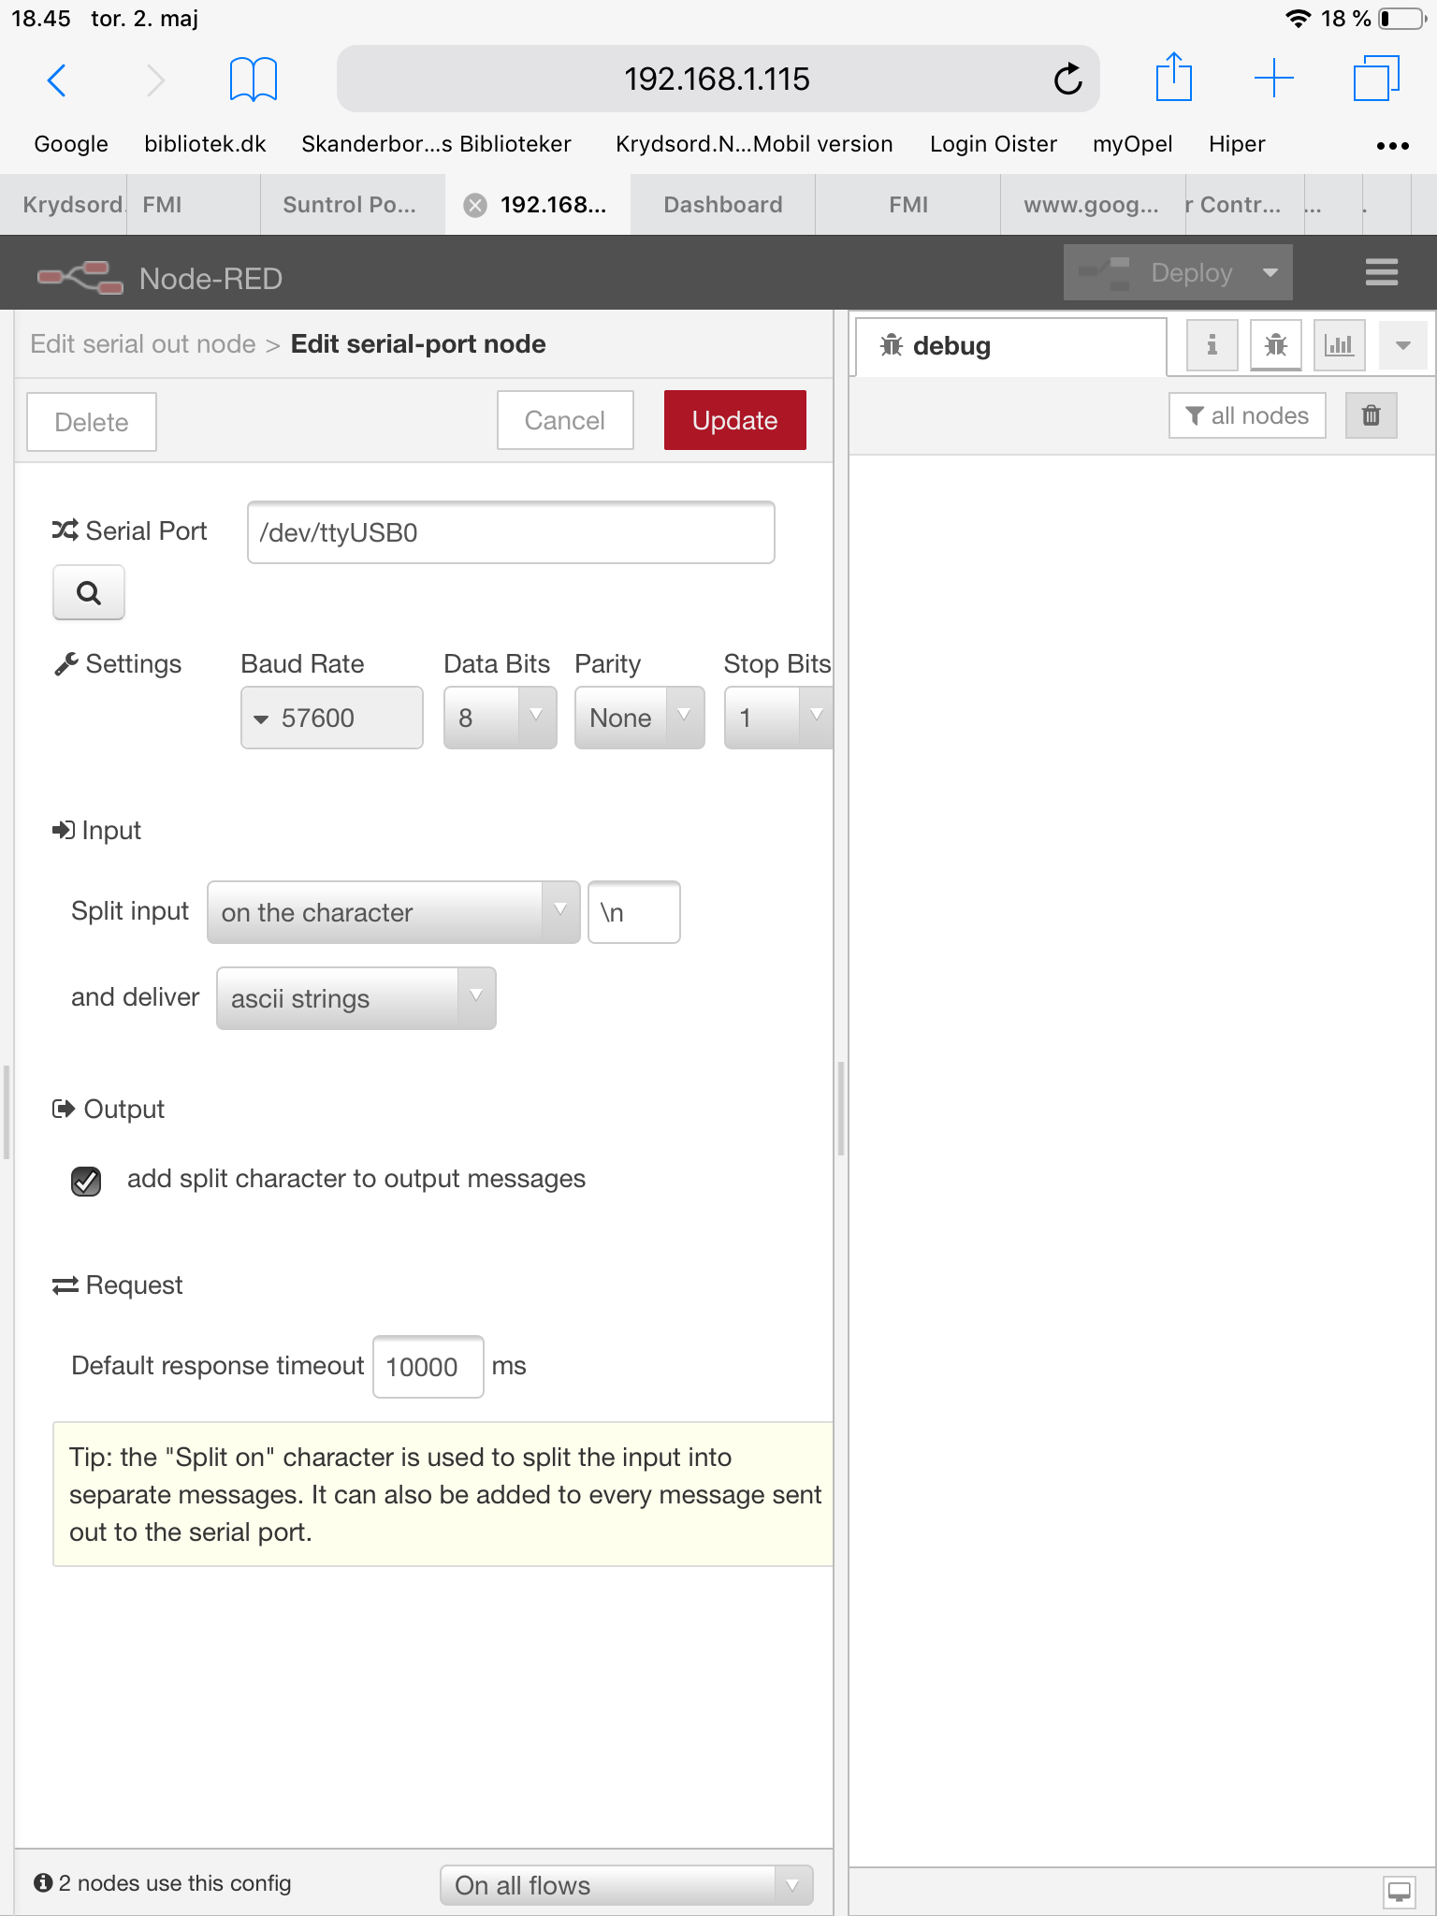Show all open tabs overview

pos(1376,79)
